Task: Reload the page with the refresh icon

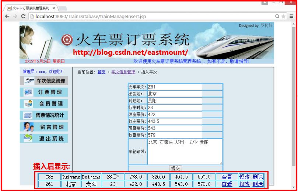Action: click(x=23, y=16)
